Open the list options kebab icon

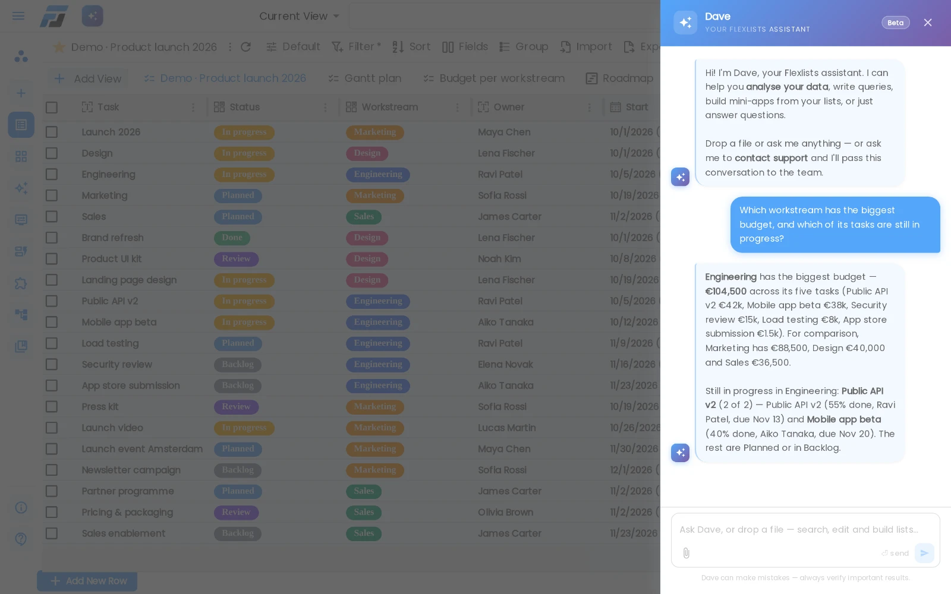pyautogui.click(x=229, y=47)
